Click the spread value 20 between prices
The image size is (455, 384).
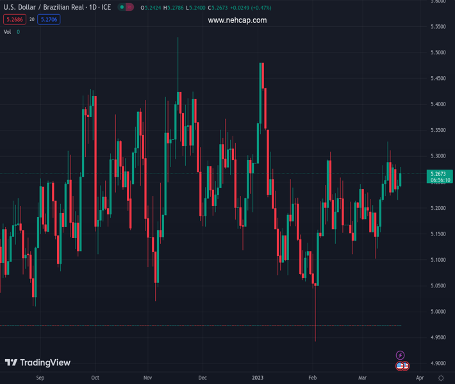click(31, 20)
